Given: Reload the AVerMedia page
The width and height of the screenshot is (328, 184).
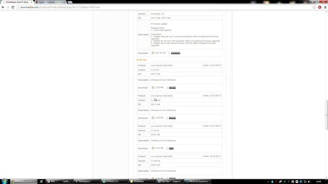Looking at the screenshot, I should 13,7.
